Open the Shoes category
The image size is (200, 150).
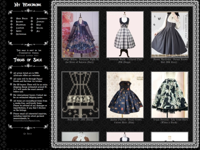pos(19,31)
